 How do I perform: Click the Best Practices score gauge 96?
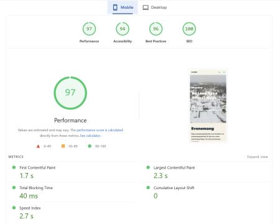tap(156, 29)
